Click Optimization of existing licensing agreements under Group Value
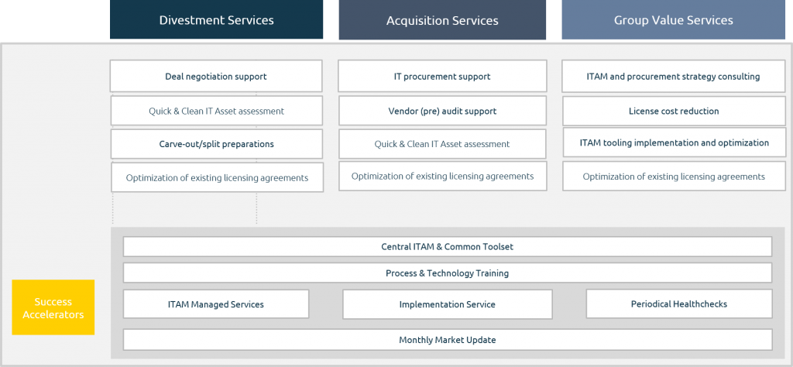Image resolution: width=793 pixels, height=367 pixels. 674,177
